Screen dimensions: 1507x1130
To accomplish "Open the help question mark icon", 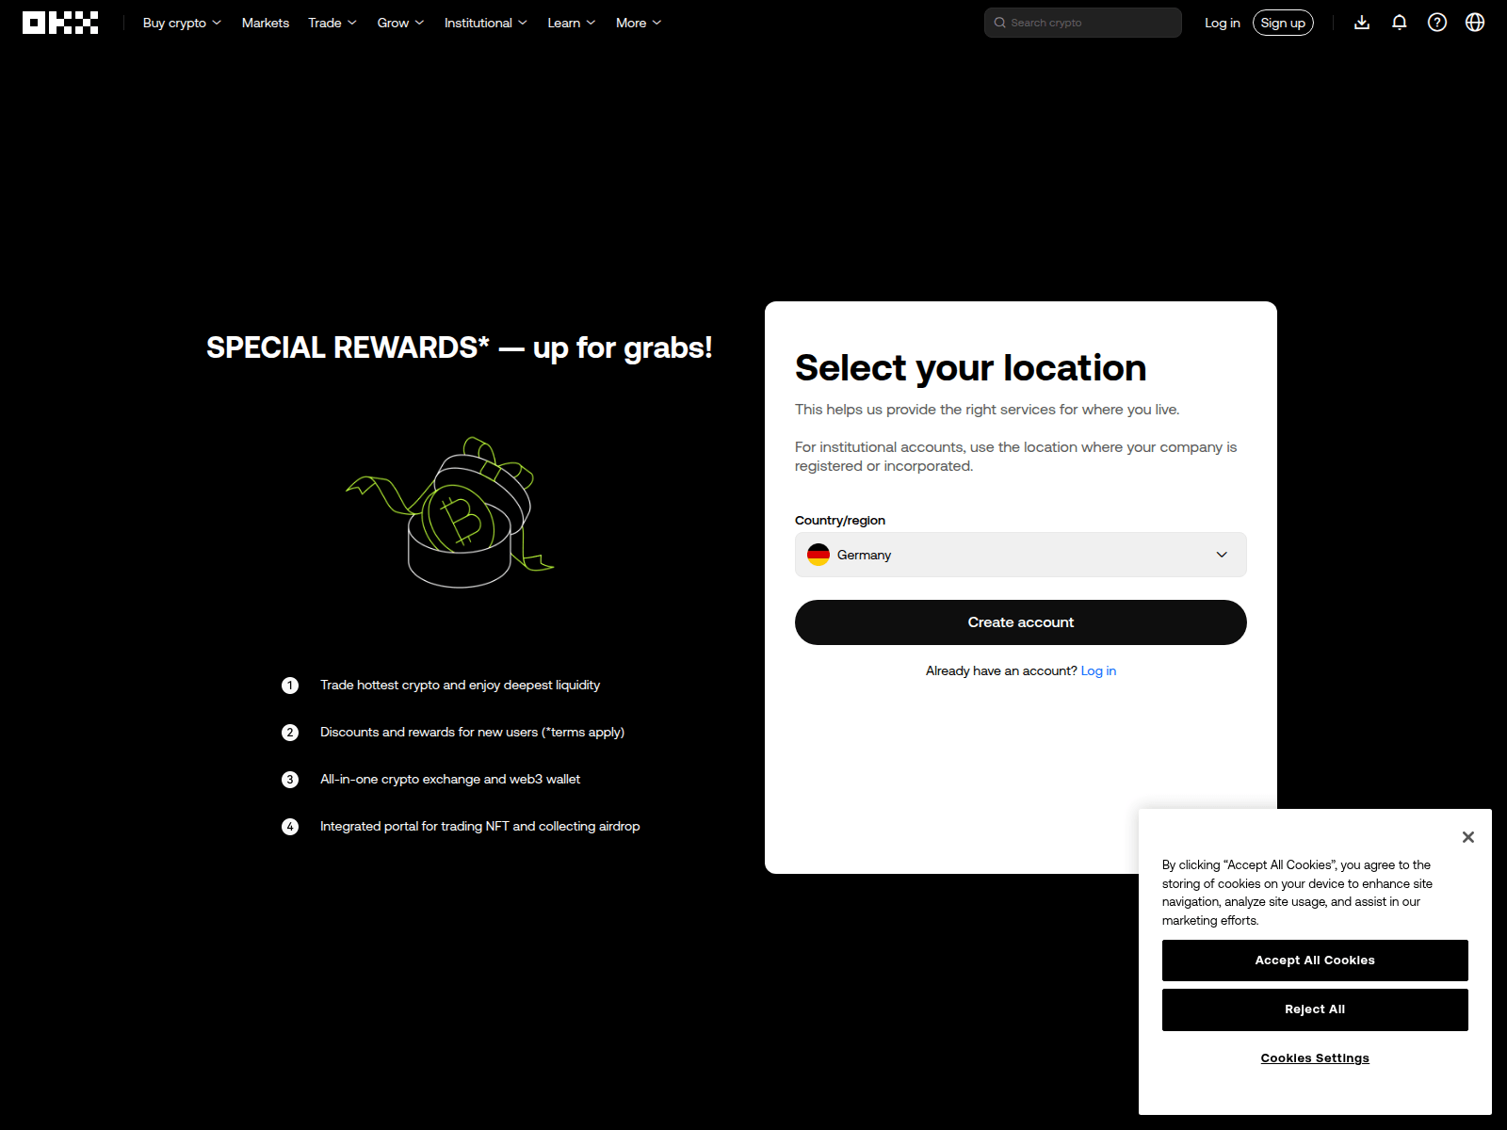I will tap(1437, 23).
